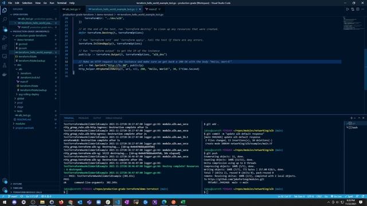Screen dimensions: 367x206
Task: Open go.sum in the explorer
Action: (22, 48)
